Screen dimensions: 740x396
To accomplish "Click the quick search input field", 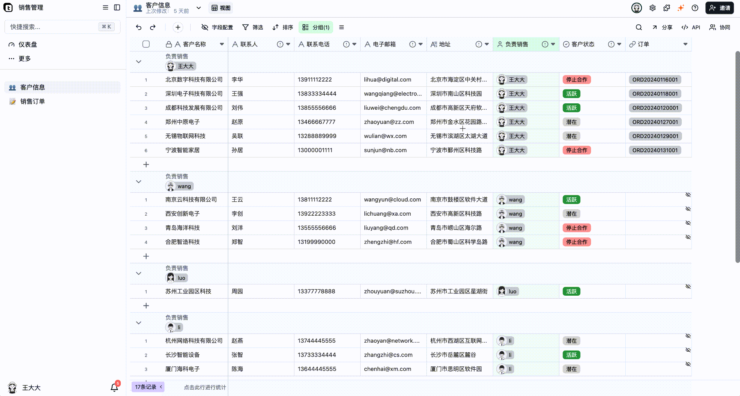I will [62, 27].
